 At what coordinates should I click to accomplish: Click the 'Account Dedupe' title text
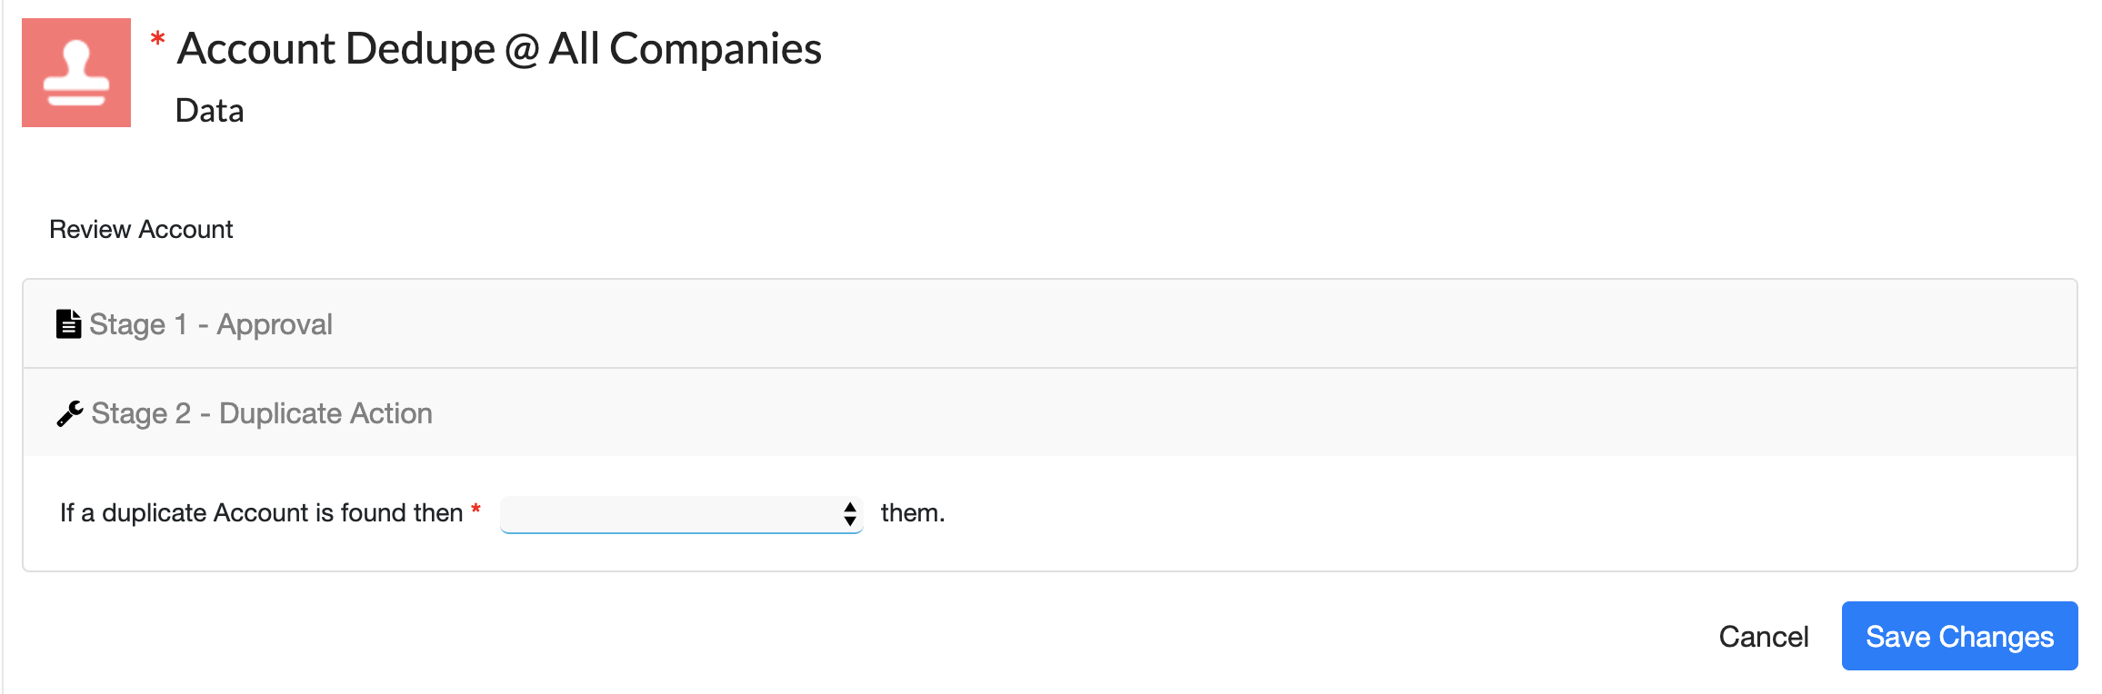point(336,49)
